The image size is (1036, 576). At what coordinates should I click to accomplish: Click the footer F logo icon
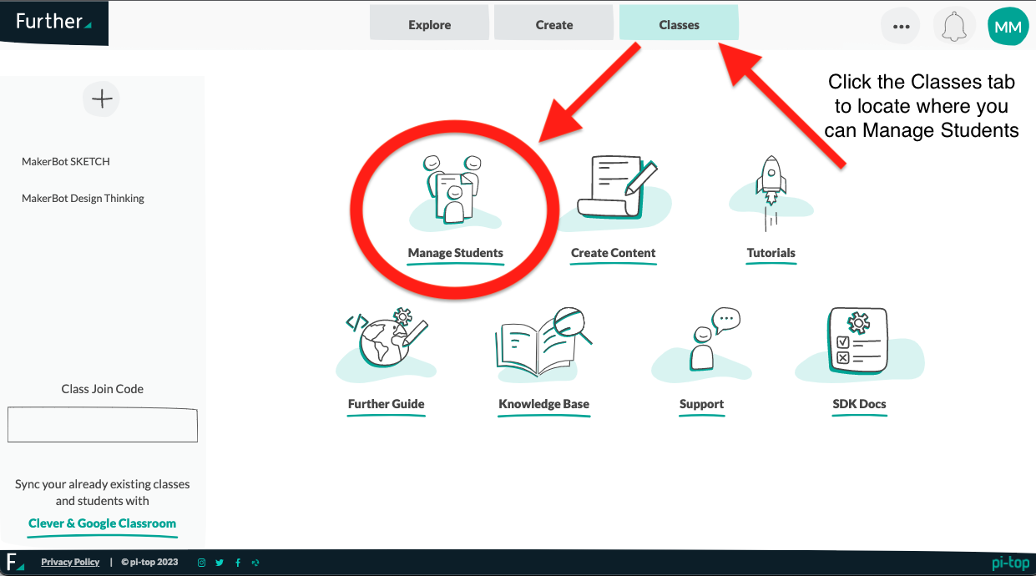point(15,562)
